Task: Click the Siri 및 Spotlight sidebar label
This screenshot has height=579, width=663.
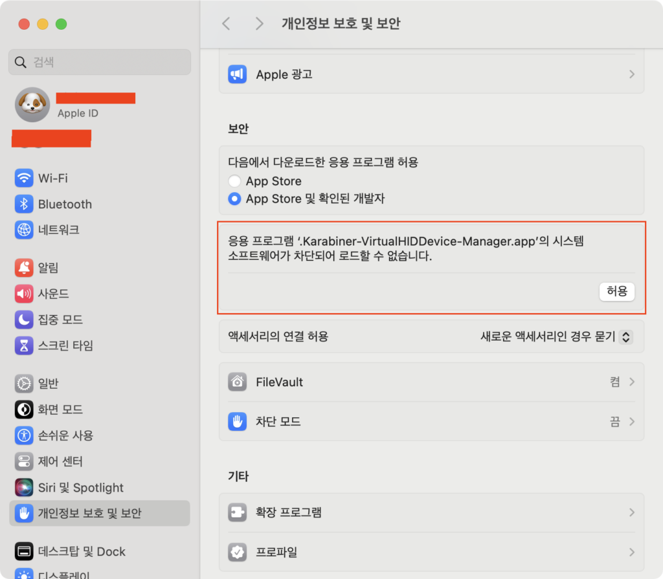Action: point(81,487)
